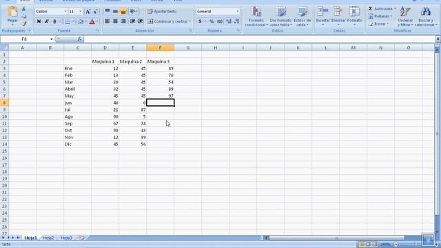Insert a new worksheet tab

tap(81, 238)
